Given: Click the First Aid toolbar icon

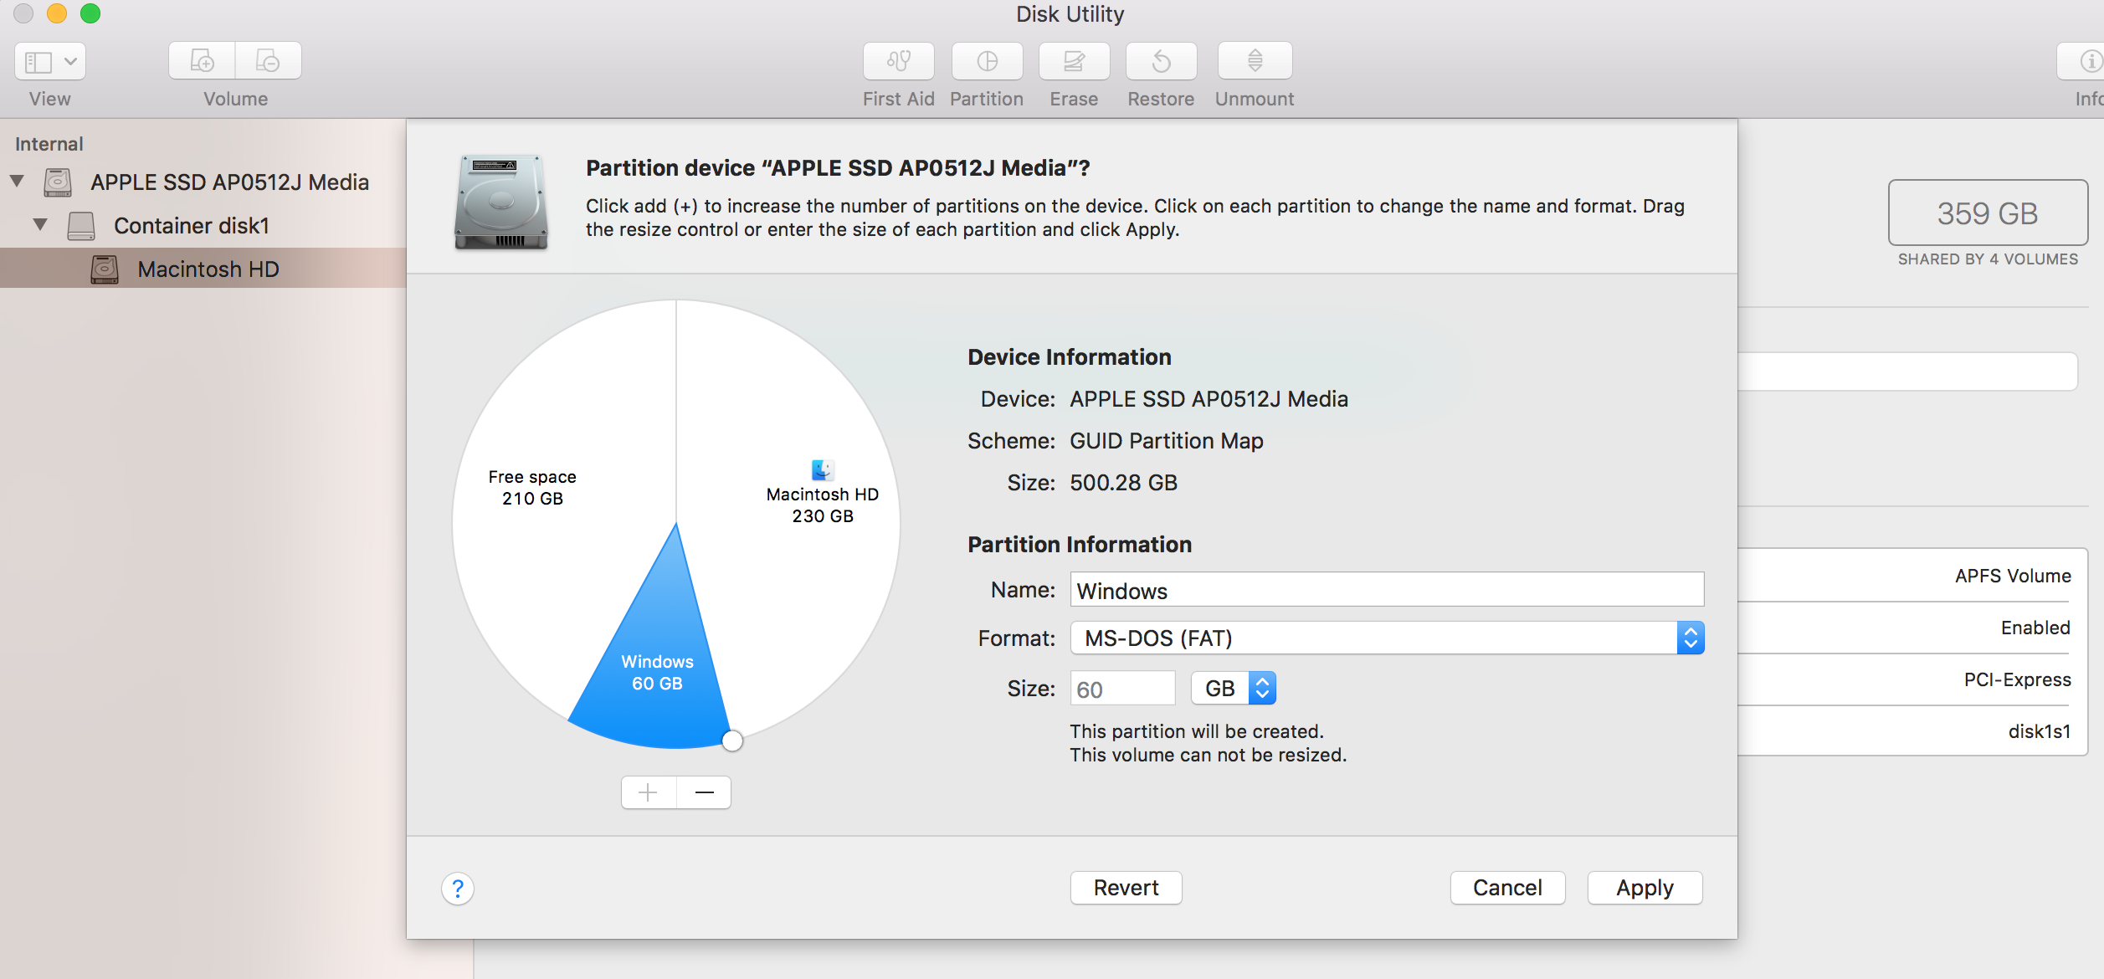Looking at the screenshot, I should pos(898,61).
